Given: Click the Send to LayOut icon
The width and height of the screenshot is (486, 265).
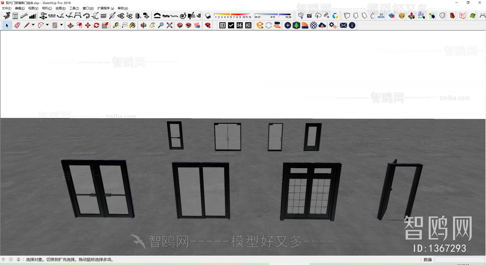Looking at the screenshot, I should (x=197, y=25).
